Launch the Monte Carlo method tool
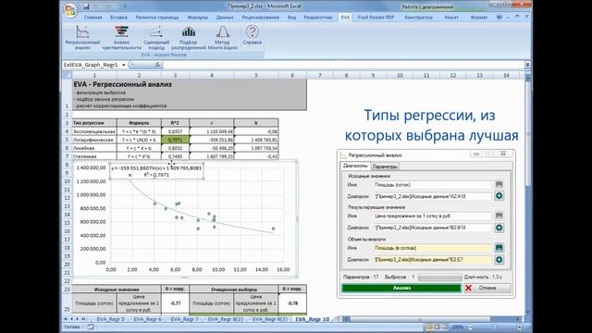The height and width of the screenshot is (333, 592). coord(222,37)
